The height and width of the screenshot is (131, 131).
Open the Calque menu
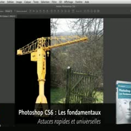(28, 2)
